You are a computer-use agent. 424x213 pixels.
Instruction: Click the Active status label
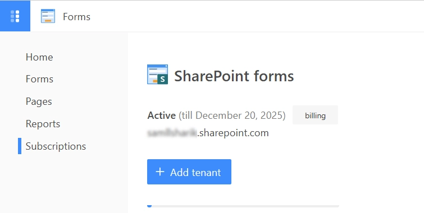(161, 115)
